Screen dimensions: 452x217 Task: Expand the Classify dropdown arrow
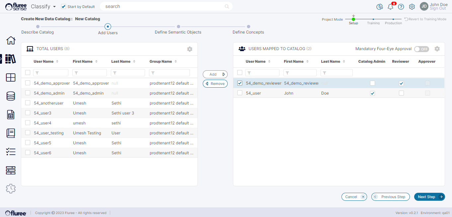pyautogui.click(x=54, y=7)
